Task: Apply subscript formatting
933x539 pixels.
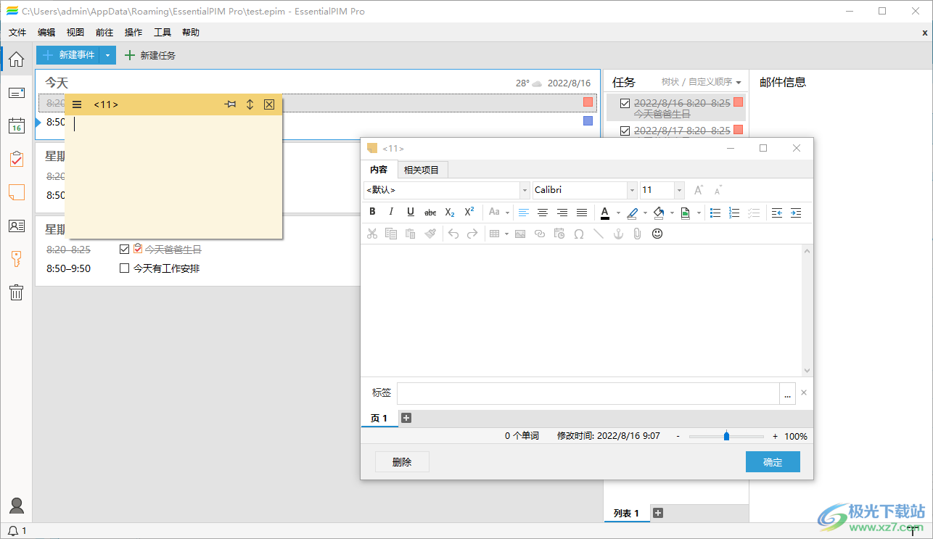Action: click(450, 212)
